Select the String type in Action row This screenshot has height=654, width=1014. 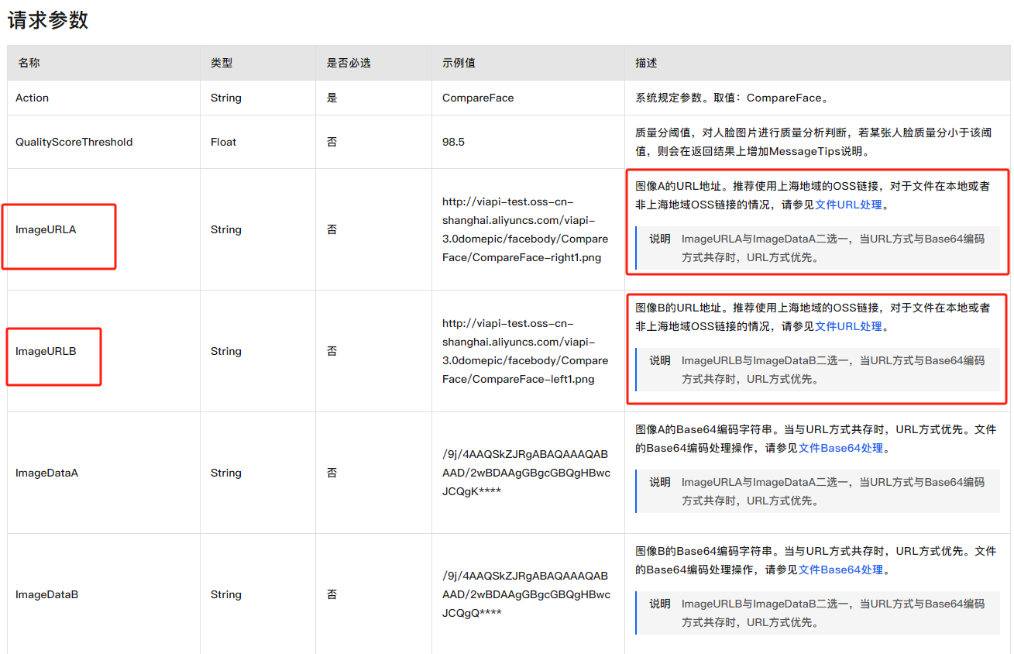click(x=226, y=98)
